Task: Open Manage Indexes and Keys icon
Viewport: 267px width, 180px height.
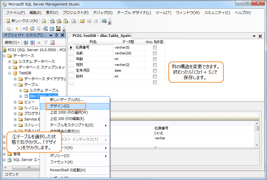Action: click(x=32, y=29)
